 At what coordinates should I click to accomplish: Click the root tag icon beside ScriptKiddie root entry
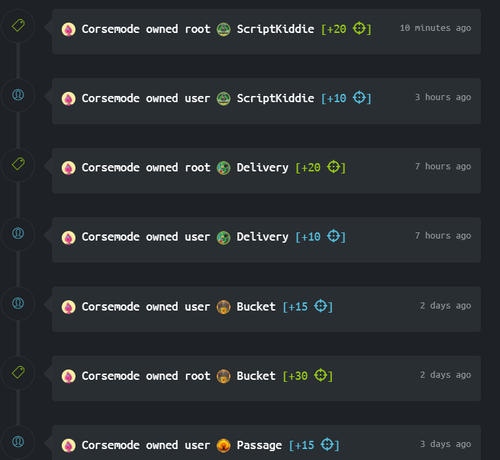click(19, 25)
